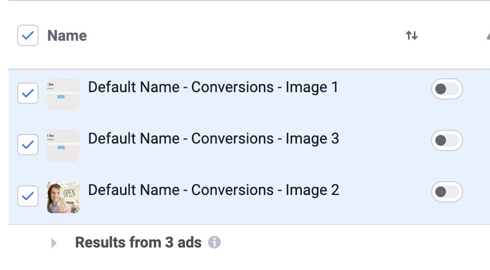The height and width of the screenshot is (270, 490).
Task: Enable the Image 3 ad switch
Action: click(447, 140)
